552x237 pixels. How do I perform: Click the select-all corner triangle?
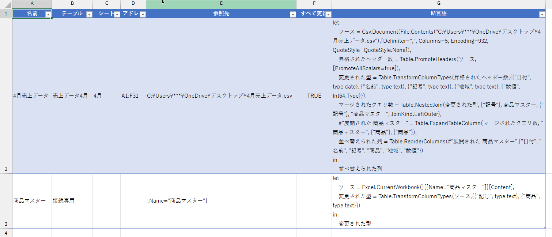click(x=6, y=4)
